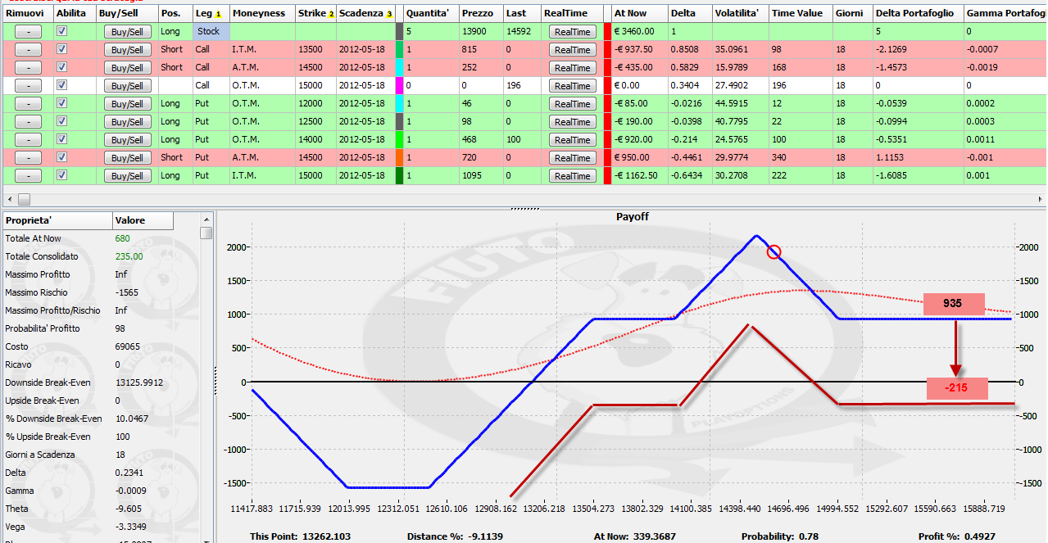Disable the Long Stock leg checkbox
The width and height of the screenshot is (1048, 543).
[61, 31]
